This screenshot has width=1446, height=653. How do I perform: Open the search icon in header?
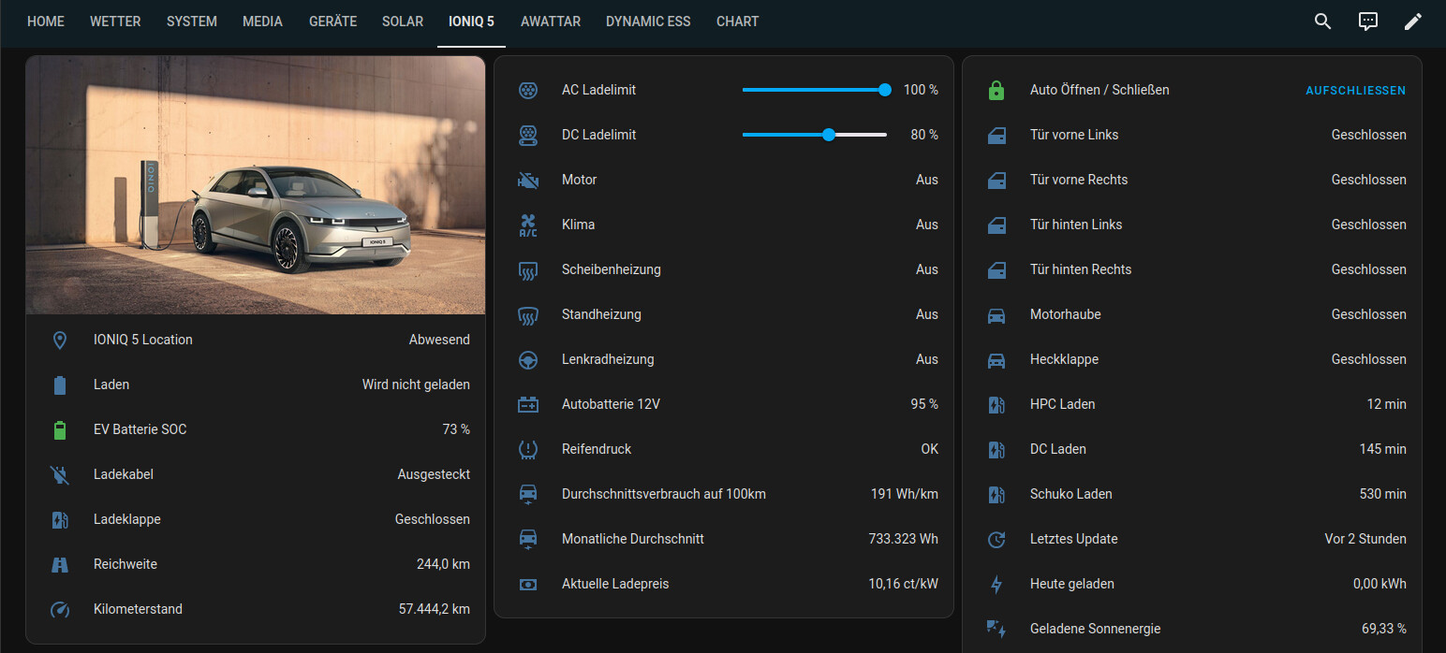(x=1322, y=22)
